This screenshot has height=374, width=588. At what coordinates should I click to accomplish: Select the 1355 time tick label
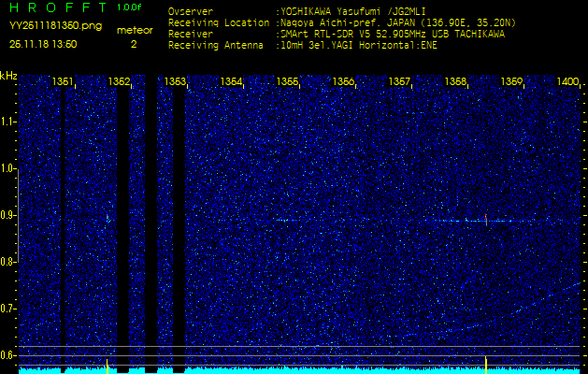(x=287, y=82)
